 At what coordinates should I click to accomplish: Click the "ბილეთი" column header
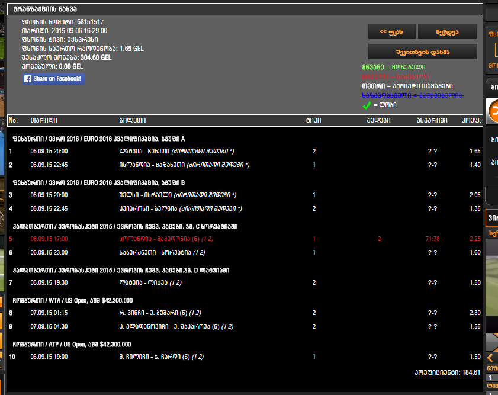pos(132,120)
